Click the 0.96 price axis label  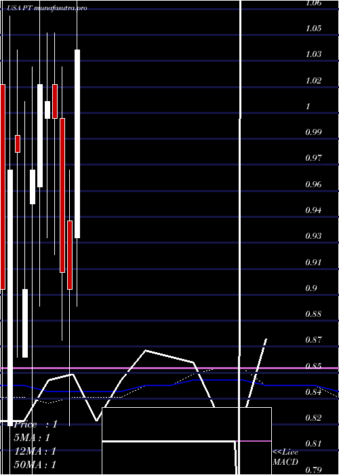pos(313,185)
